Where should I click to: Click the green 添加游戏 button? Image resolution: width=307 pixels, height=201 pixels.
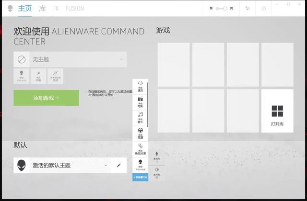pos(47,98)
